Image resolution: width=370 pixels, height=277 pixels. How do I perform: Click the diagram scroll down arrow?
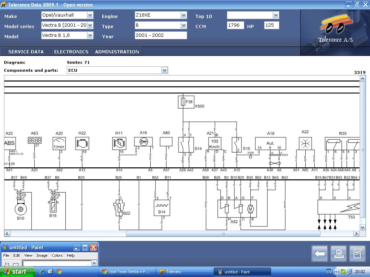(x=363, y=227)
